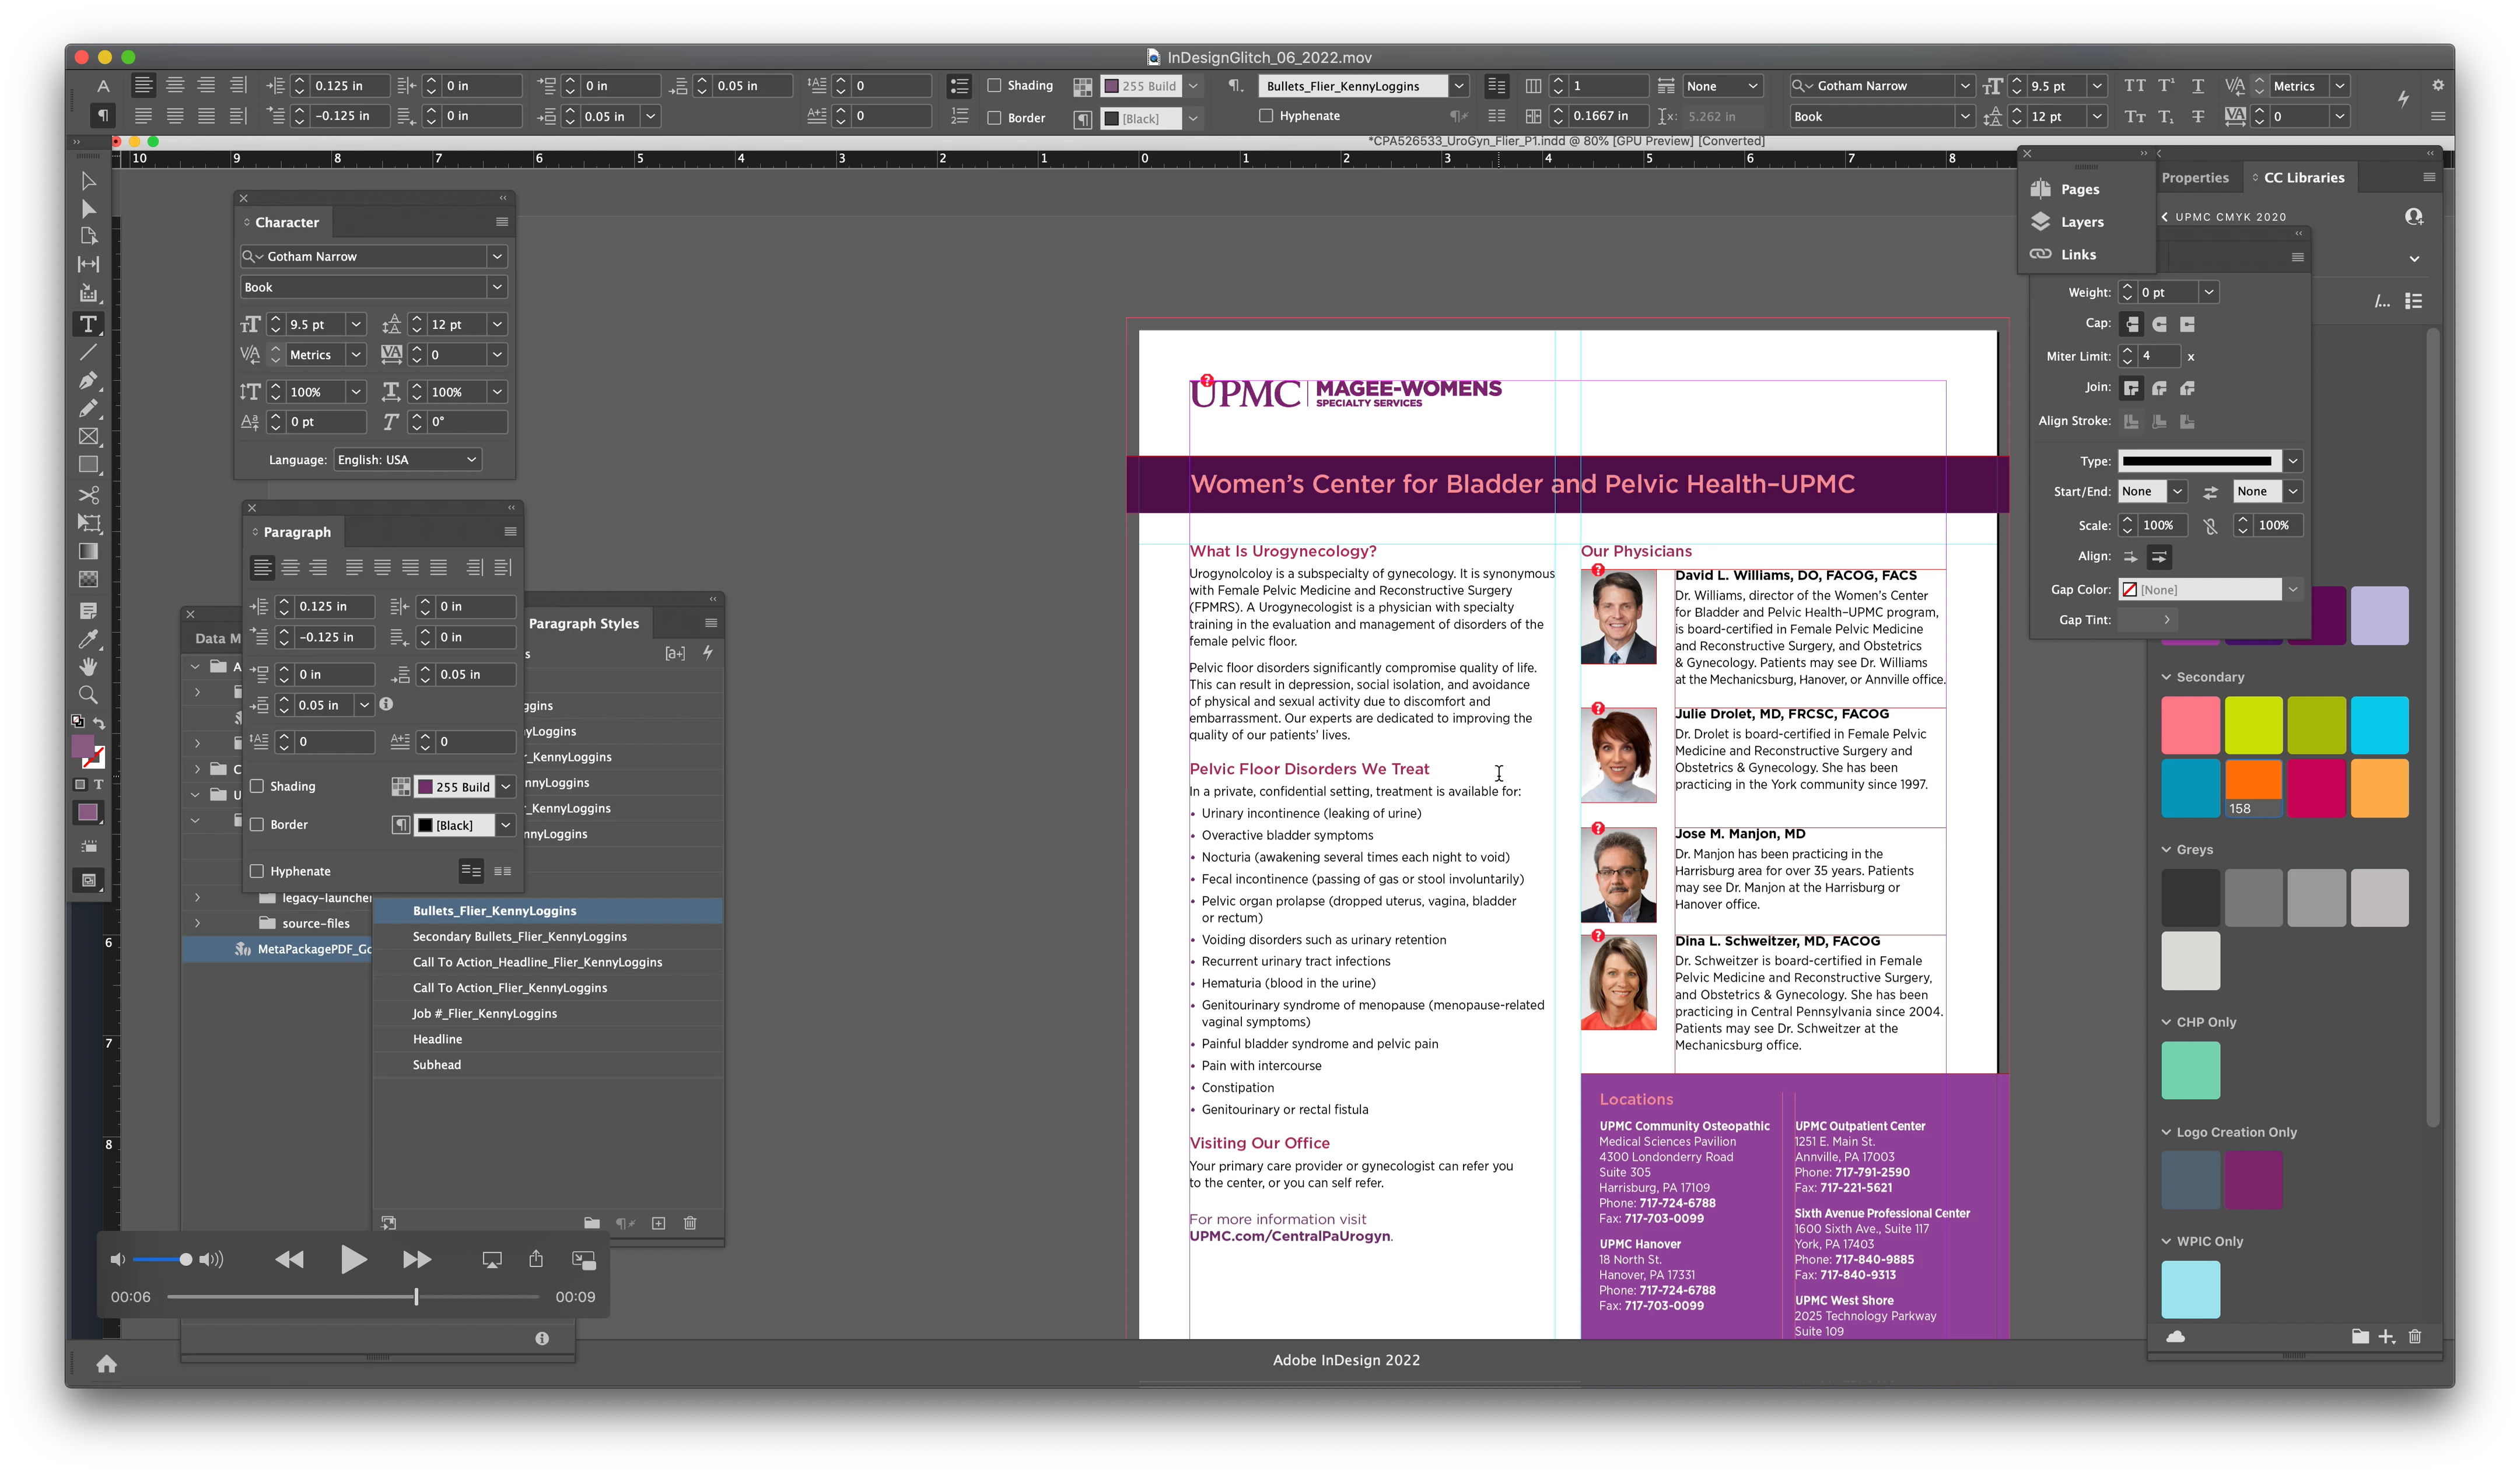Select Headline paragraph style
Viewport: 2520px width, 1474px height.
coord(437,1039)
